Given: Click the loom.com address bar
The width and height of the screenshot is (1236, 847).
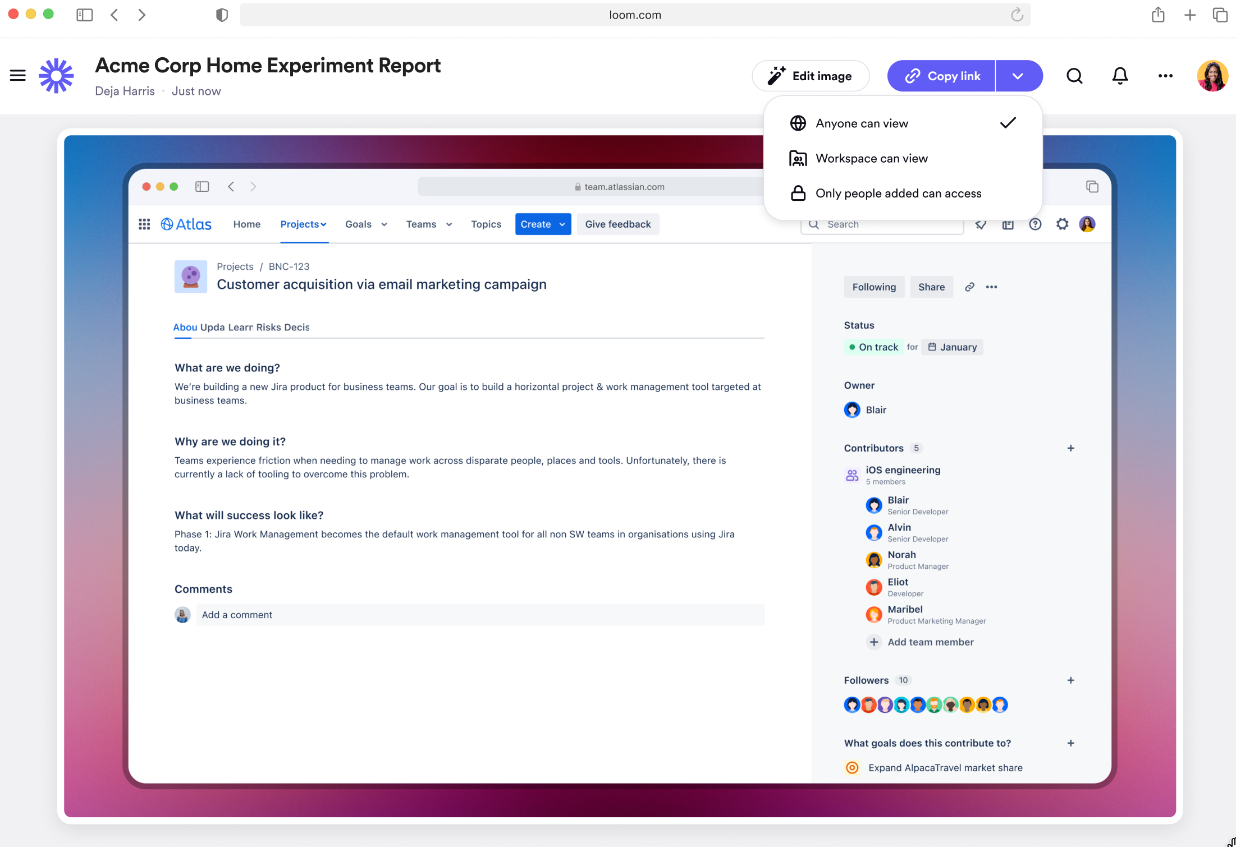Looking at the screenshot, I should pyautogui.click(x=634, y=15).
